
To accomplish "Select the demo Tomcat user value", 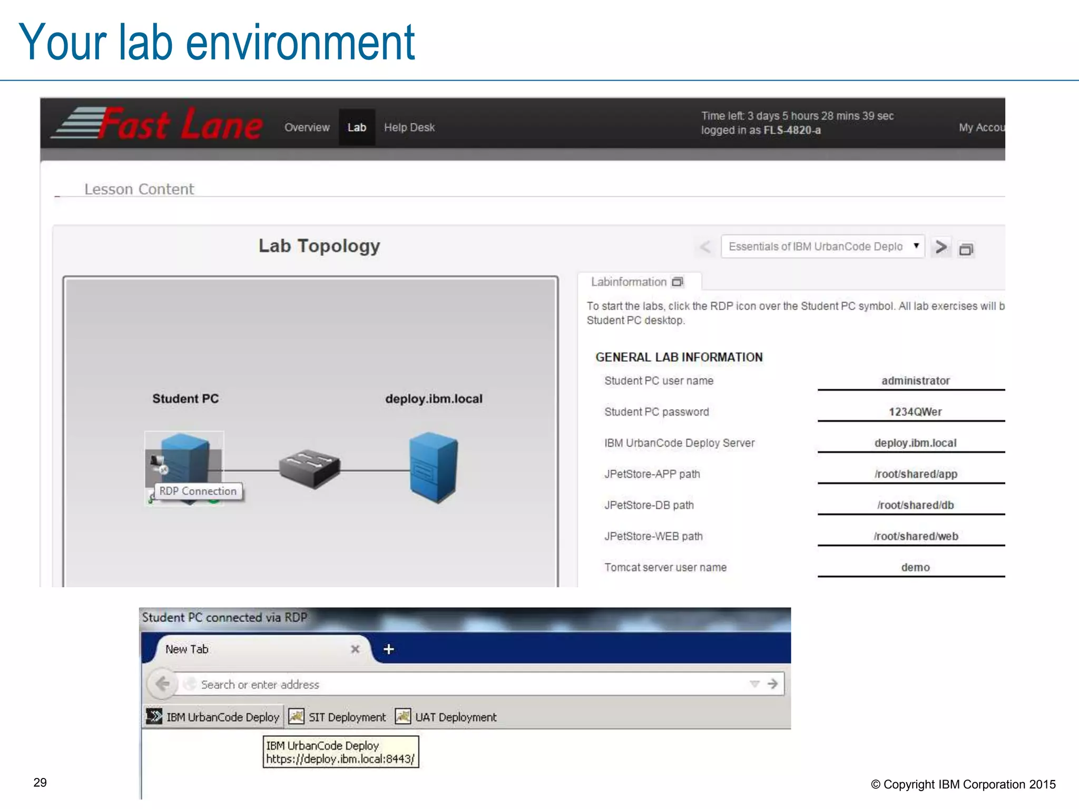I will 916,567.
